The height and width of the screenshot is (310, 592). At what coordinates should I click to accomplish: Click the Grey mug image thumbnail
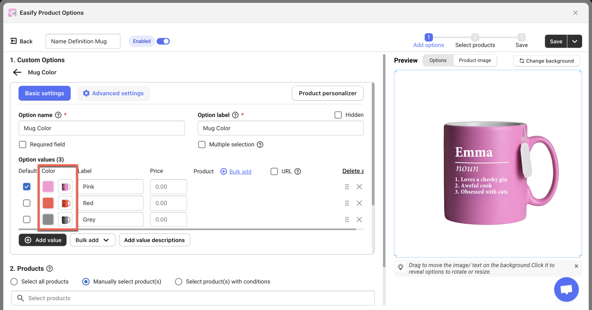pyautogui.click(x=65, y=220)
